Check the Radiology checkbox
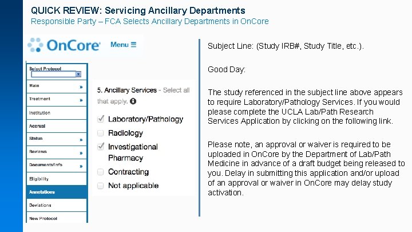Viewport: 412px width, 232px height. click(101, 133)
